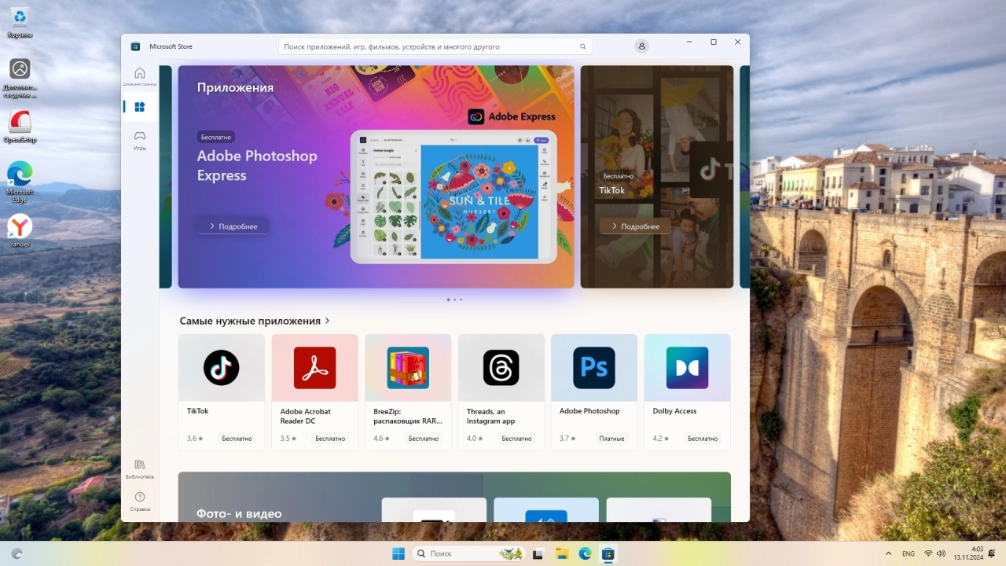Click 'Бесплатно' badge on Photoshop Express banner

tap(216, 137)
